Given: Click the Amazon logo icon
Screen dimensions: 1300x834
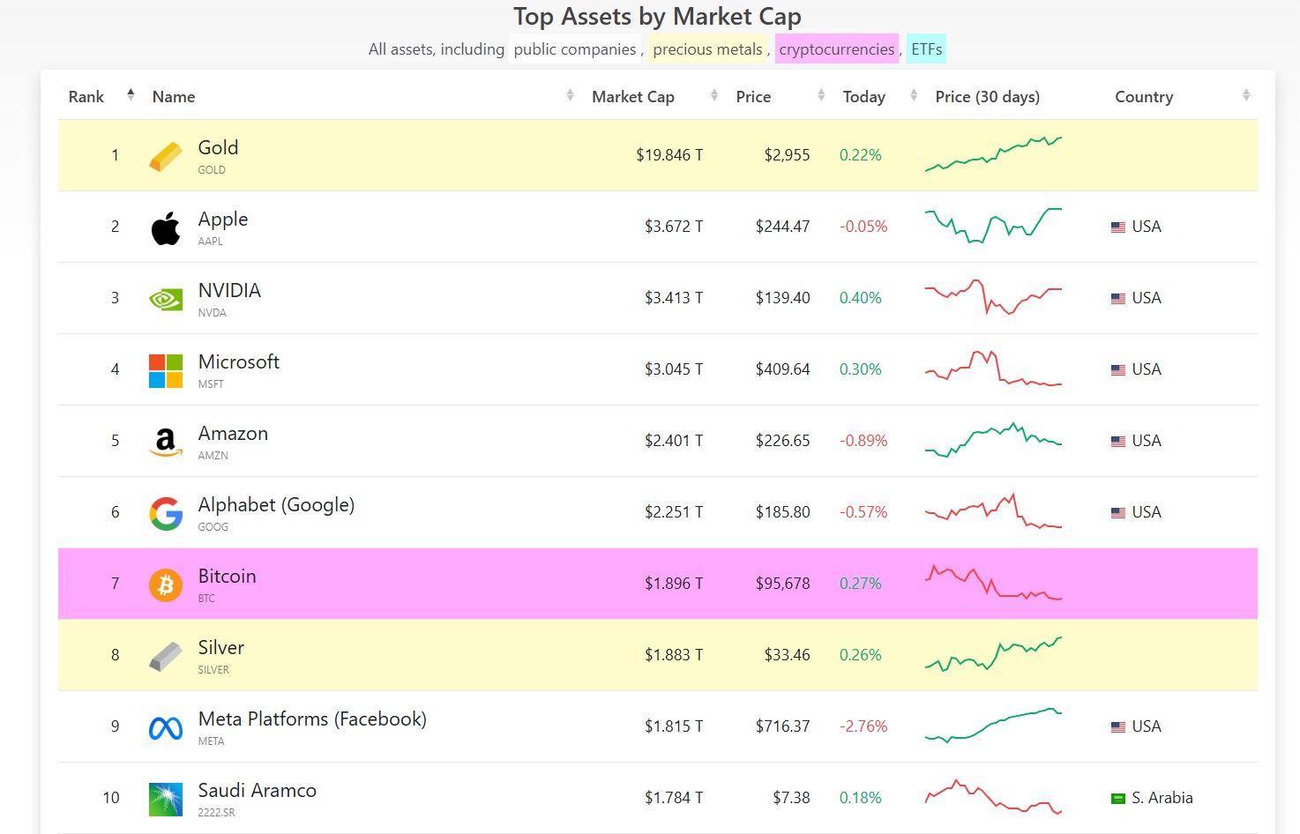Looking at the screenshot, I should point(166,443).
